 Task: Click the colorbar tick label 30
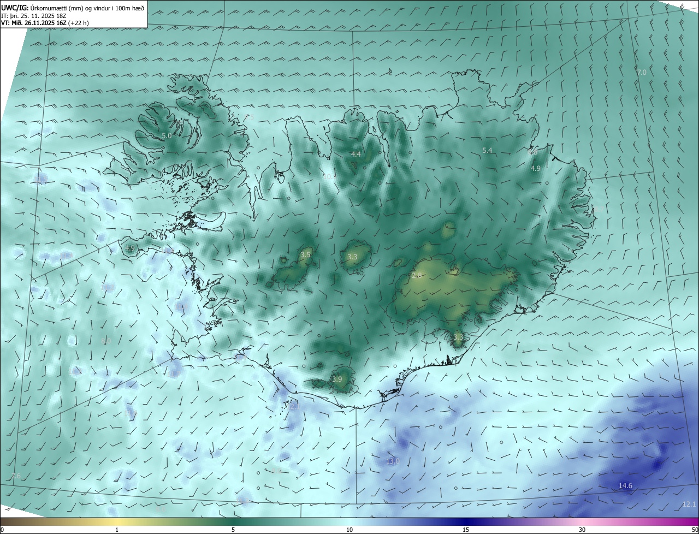click(582, 530)
